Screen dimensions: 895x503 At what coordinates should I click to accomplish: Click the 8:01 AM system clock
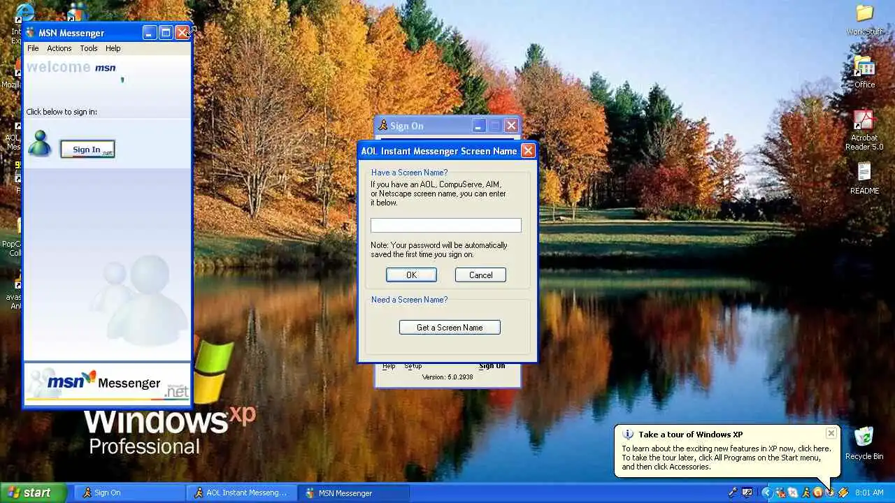[869, 493]
